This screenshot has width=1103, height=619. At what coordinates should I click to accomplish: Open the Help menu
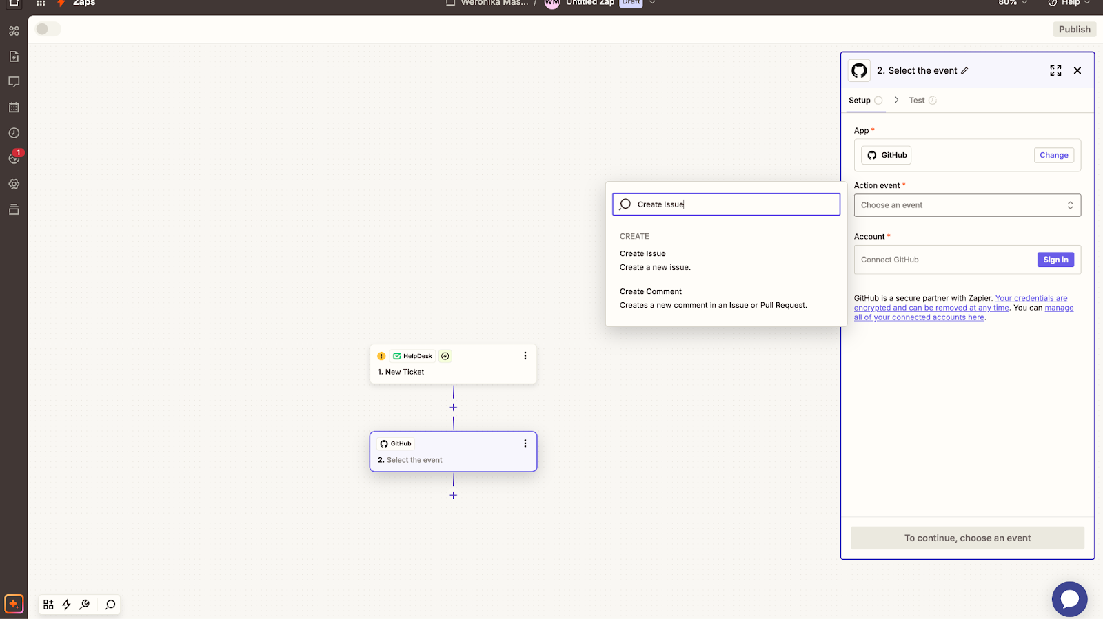coord(1069,3)
